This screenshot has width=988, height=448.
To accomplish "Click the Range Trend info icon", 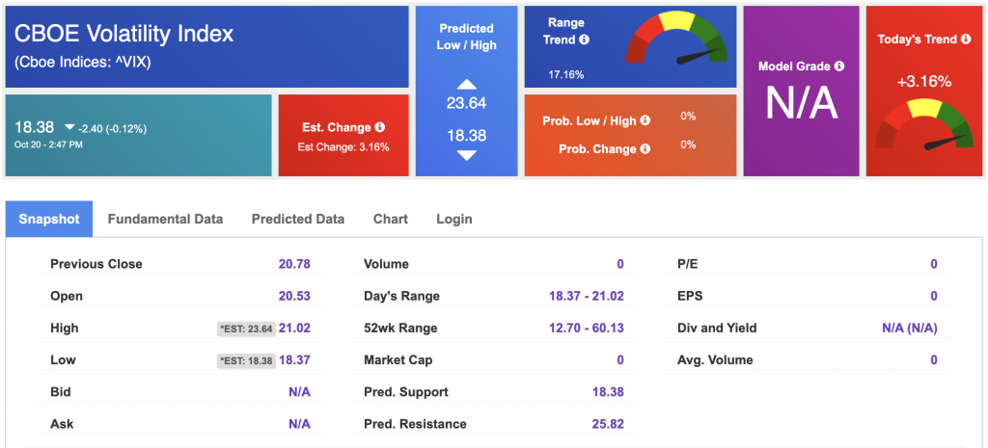I will tap(584, 40).
